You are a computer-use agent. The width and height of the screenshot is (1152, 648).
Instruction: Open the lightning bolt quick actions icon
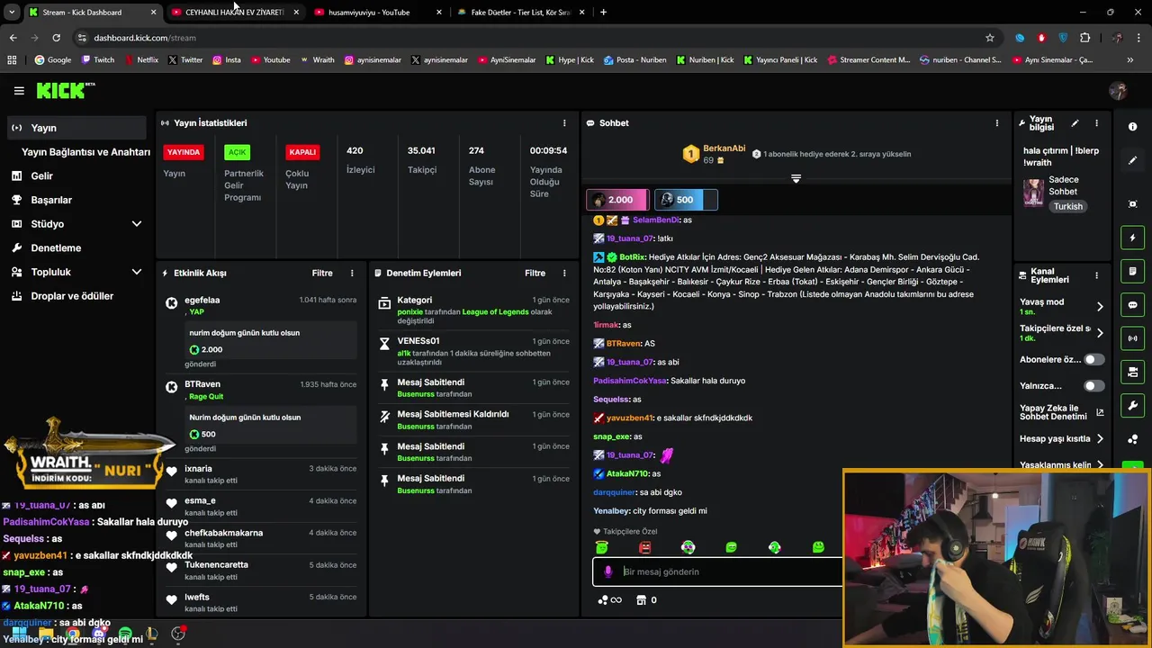pos(1132,238)
